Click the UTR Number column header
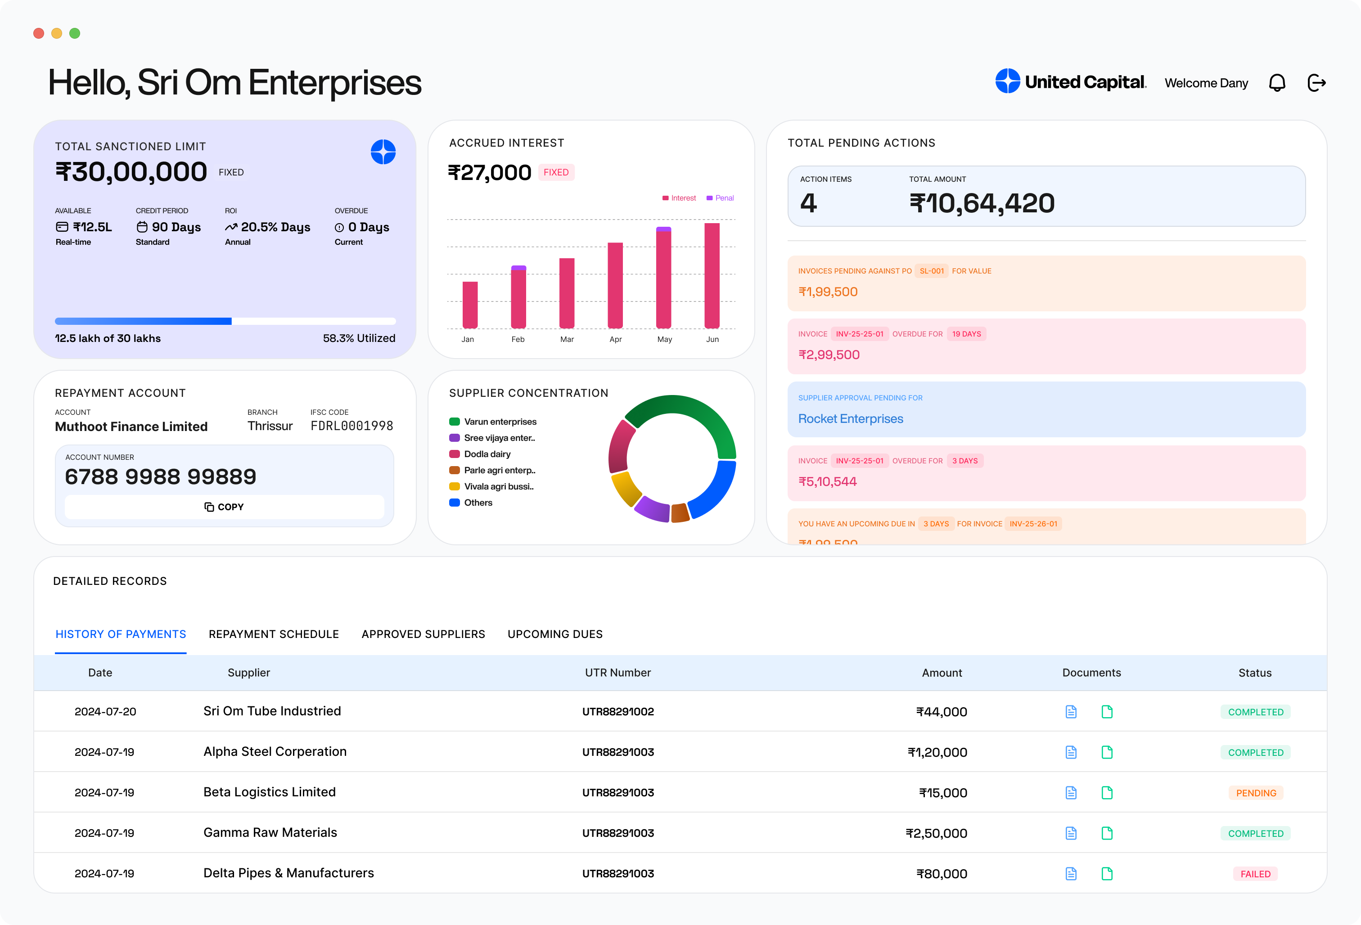 tap(618, 673)
